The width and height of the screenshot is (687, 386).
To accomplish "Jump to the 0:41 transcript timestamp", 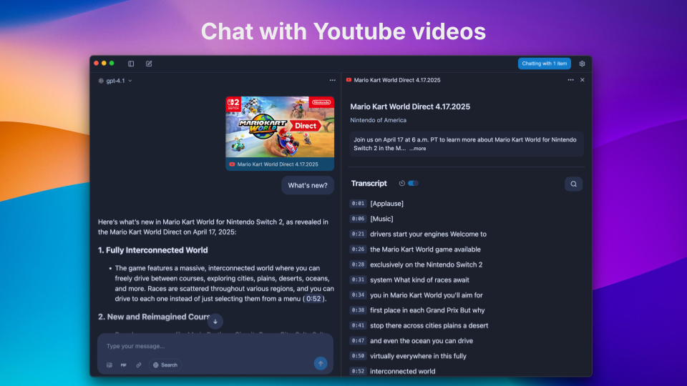I will pos(358,325).
